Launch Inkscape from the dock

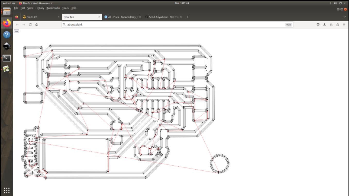coord(6,46)
